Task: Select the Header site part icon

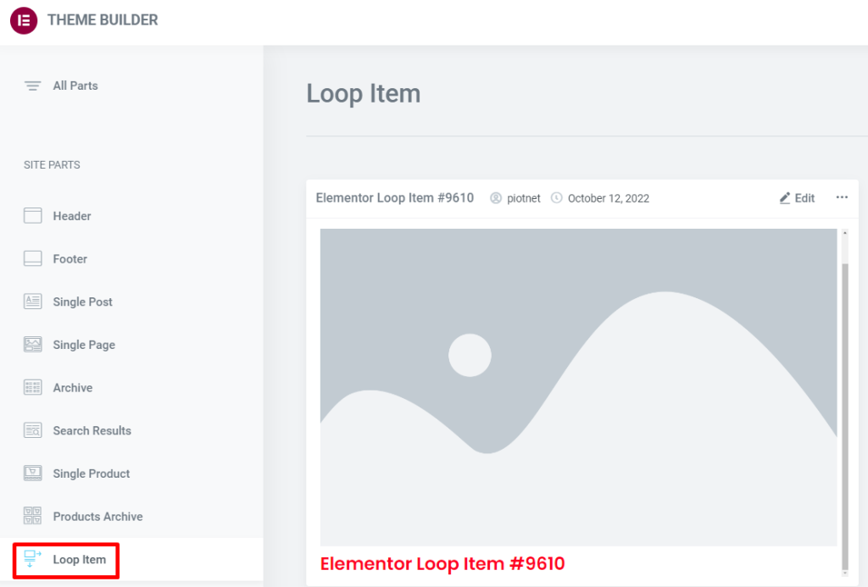Action: pos(32,216)
